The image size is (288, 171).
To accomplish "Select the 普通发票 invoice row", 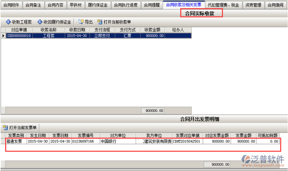I will tap(15, 141).
